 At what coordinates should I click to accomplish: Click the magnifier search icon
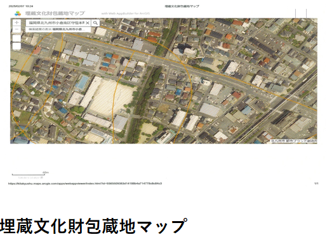95,23
